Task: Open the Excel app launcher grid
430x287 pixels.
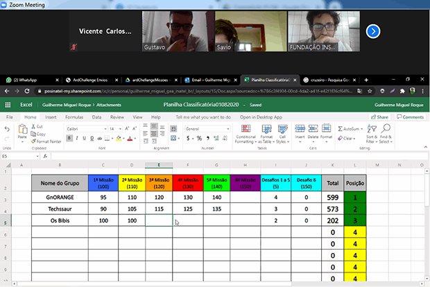Action: click(x=8, y=105)
